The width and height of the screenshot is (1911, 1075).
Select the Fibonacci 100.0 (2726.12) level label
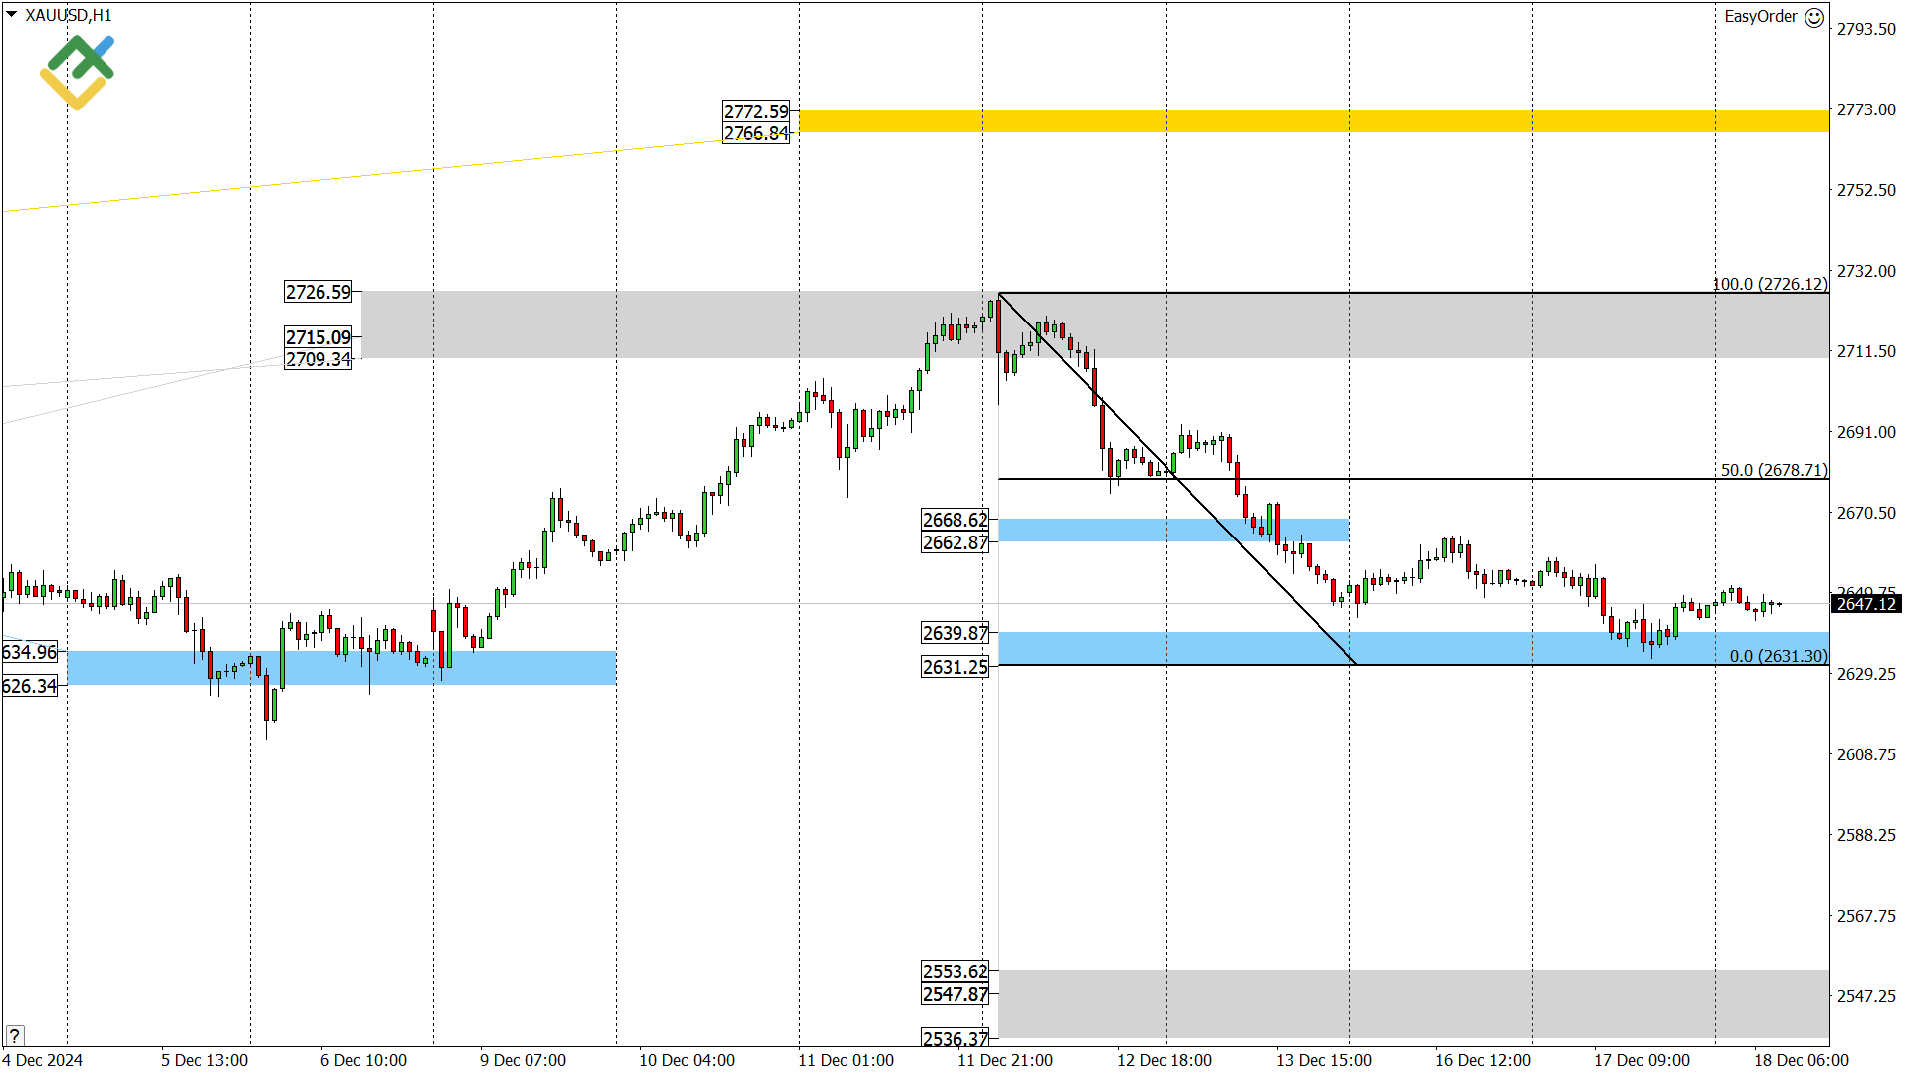coord(1770,284)
